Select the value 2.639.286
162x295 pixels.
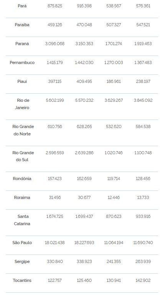point(84,153)
